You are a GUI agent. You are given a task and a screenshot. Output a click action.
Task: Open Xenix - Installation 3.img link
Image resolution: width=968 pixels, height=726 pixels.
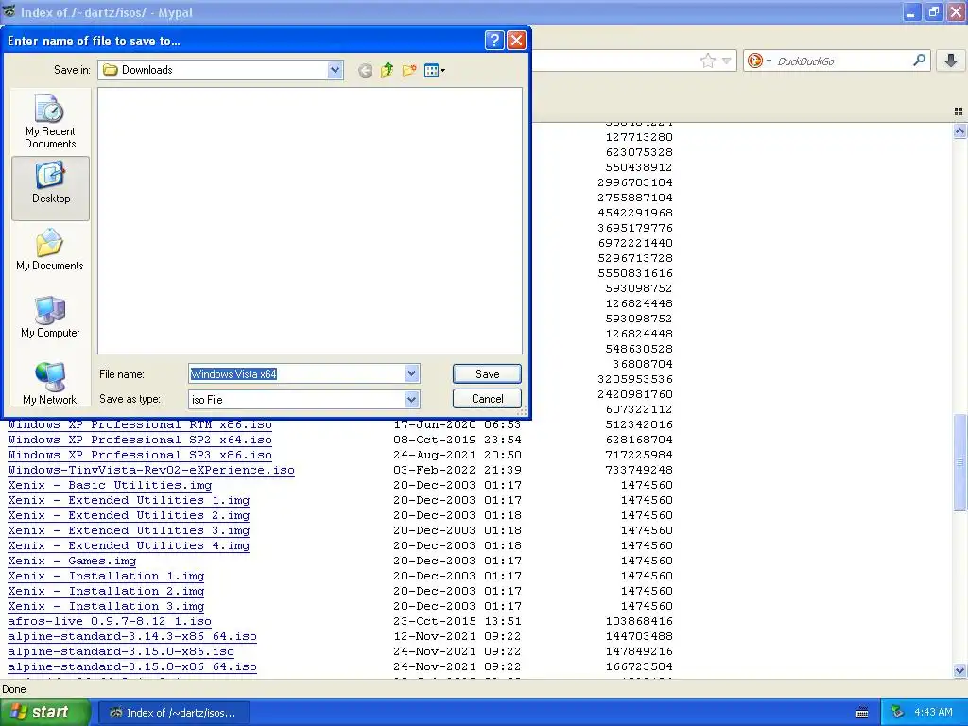point(106,606)
